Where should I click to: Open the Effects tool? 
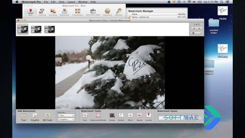(x=130, y=117)
